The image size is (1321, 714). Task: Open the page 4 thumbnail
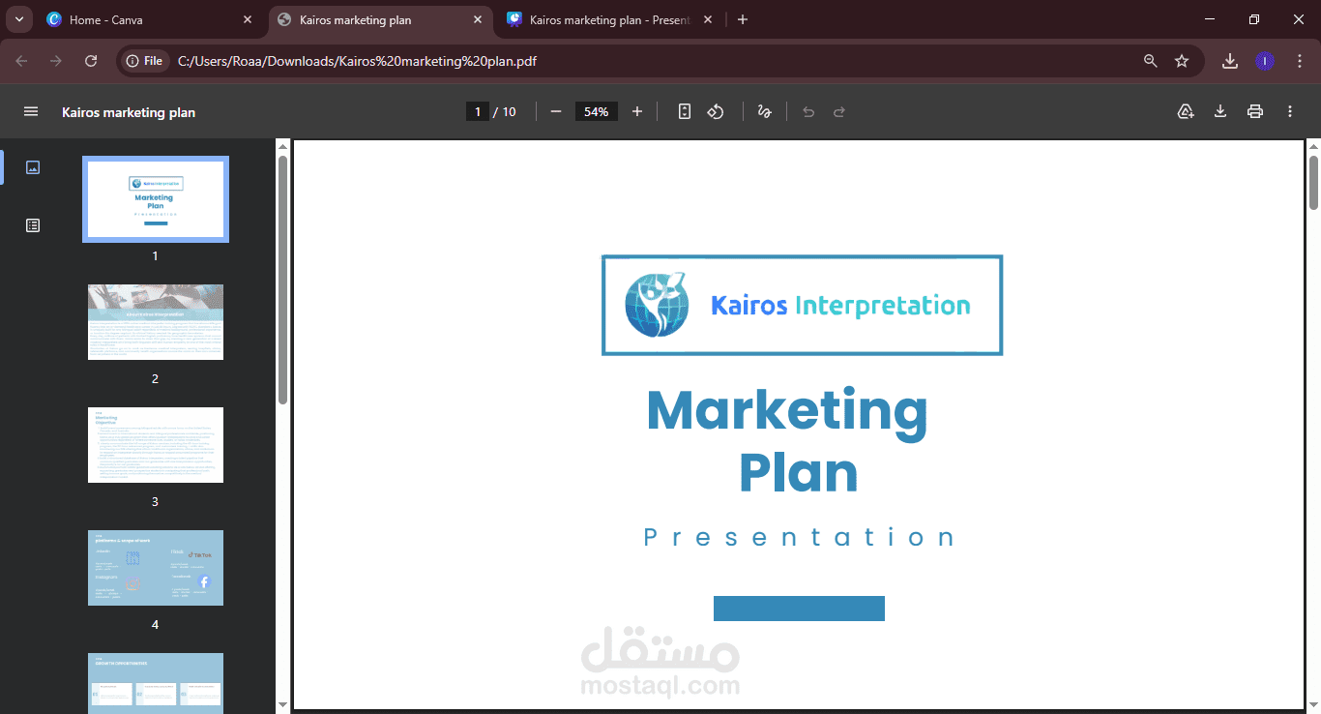pyautogui.click(x=156, y=568)
